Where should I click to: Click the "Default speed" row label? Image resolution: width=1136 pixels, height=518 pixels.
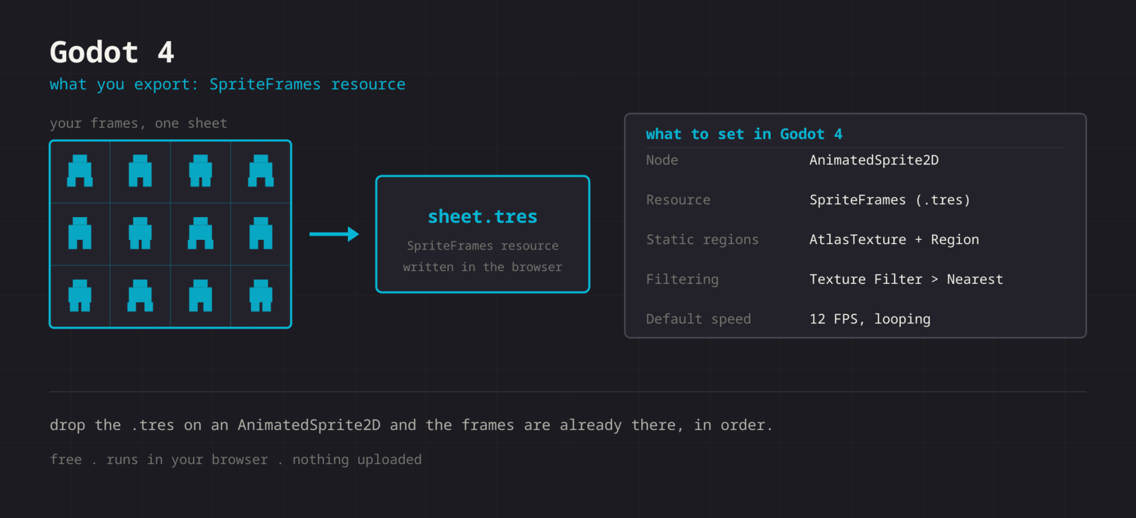699,319
